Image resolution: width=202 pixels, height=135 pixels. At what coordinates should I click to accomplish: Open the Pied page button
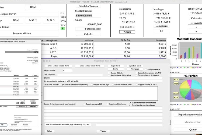[135, 69]
